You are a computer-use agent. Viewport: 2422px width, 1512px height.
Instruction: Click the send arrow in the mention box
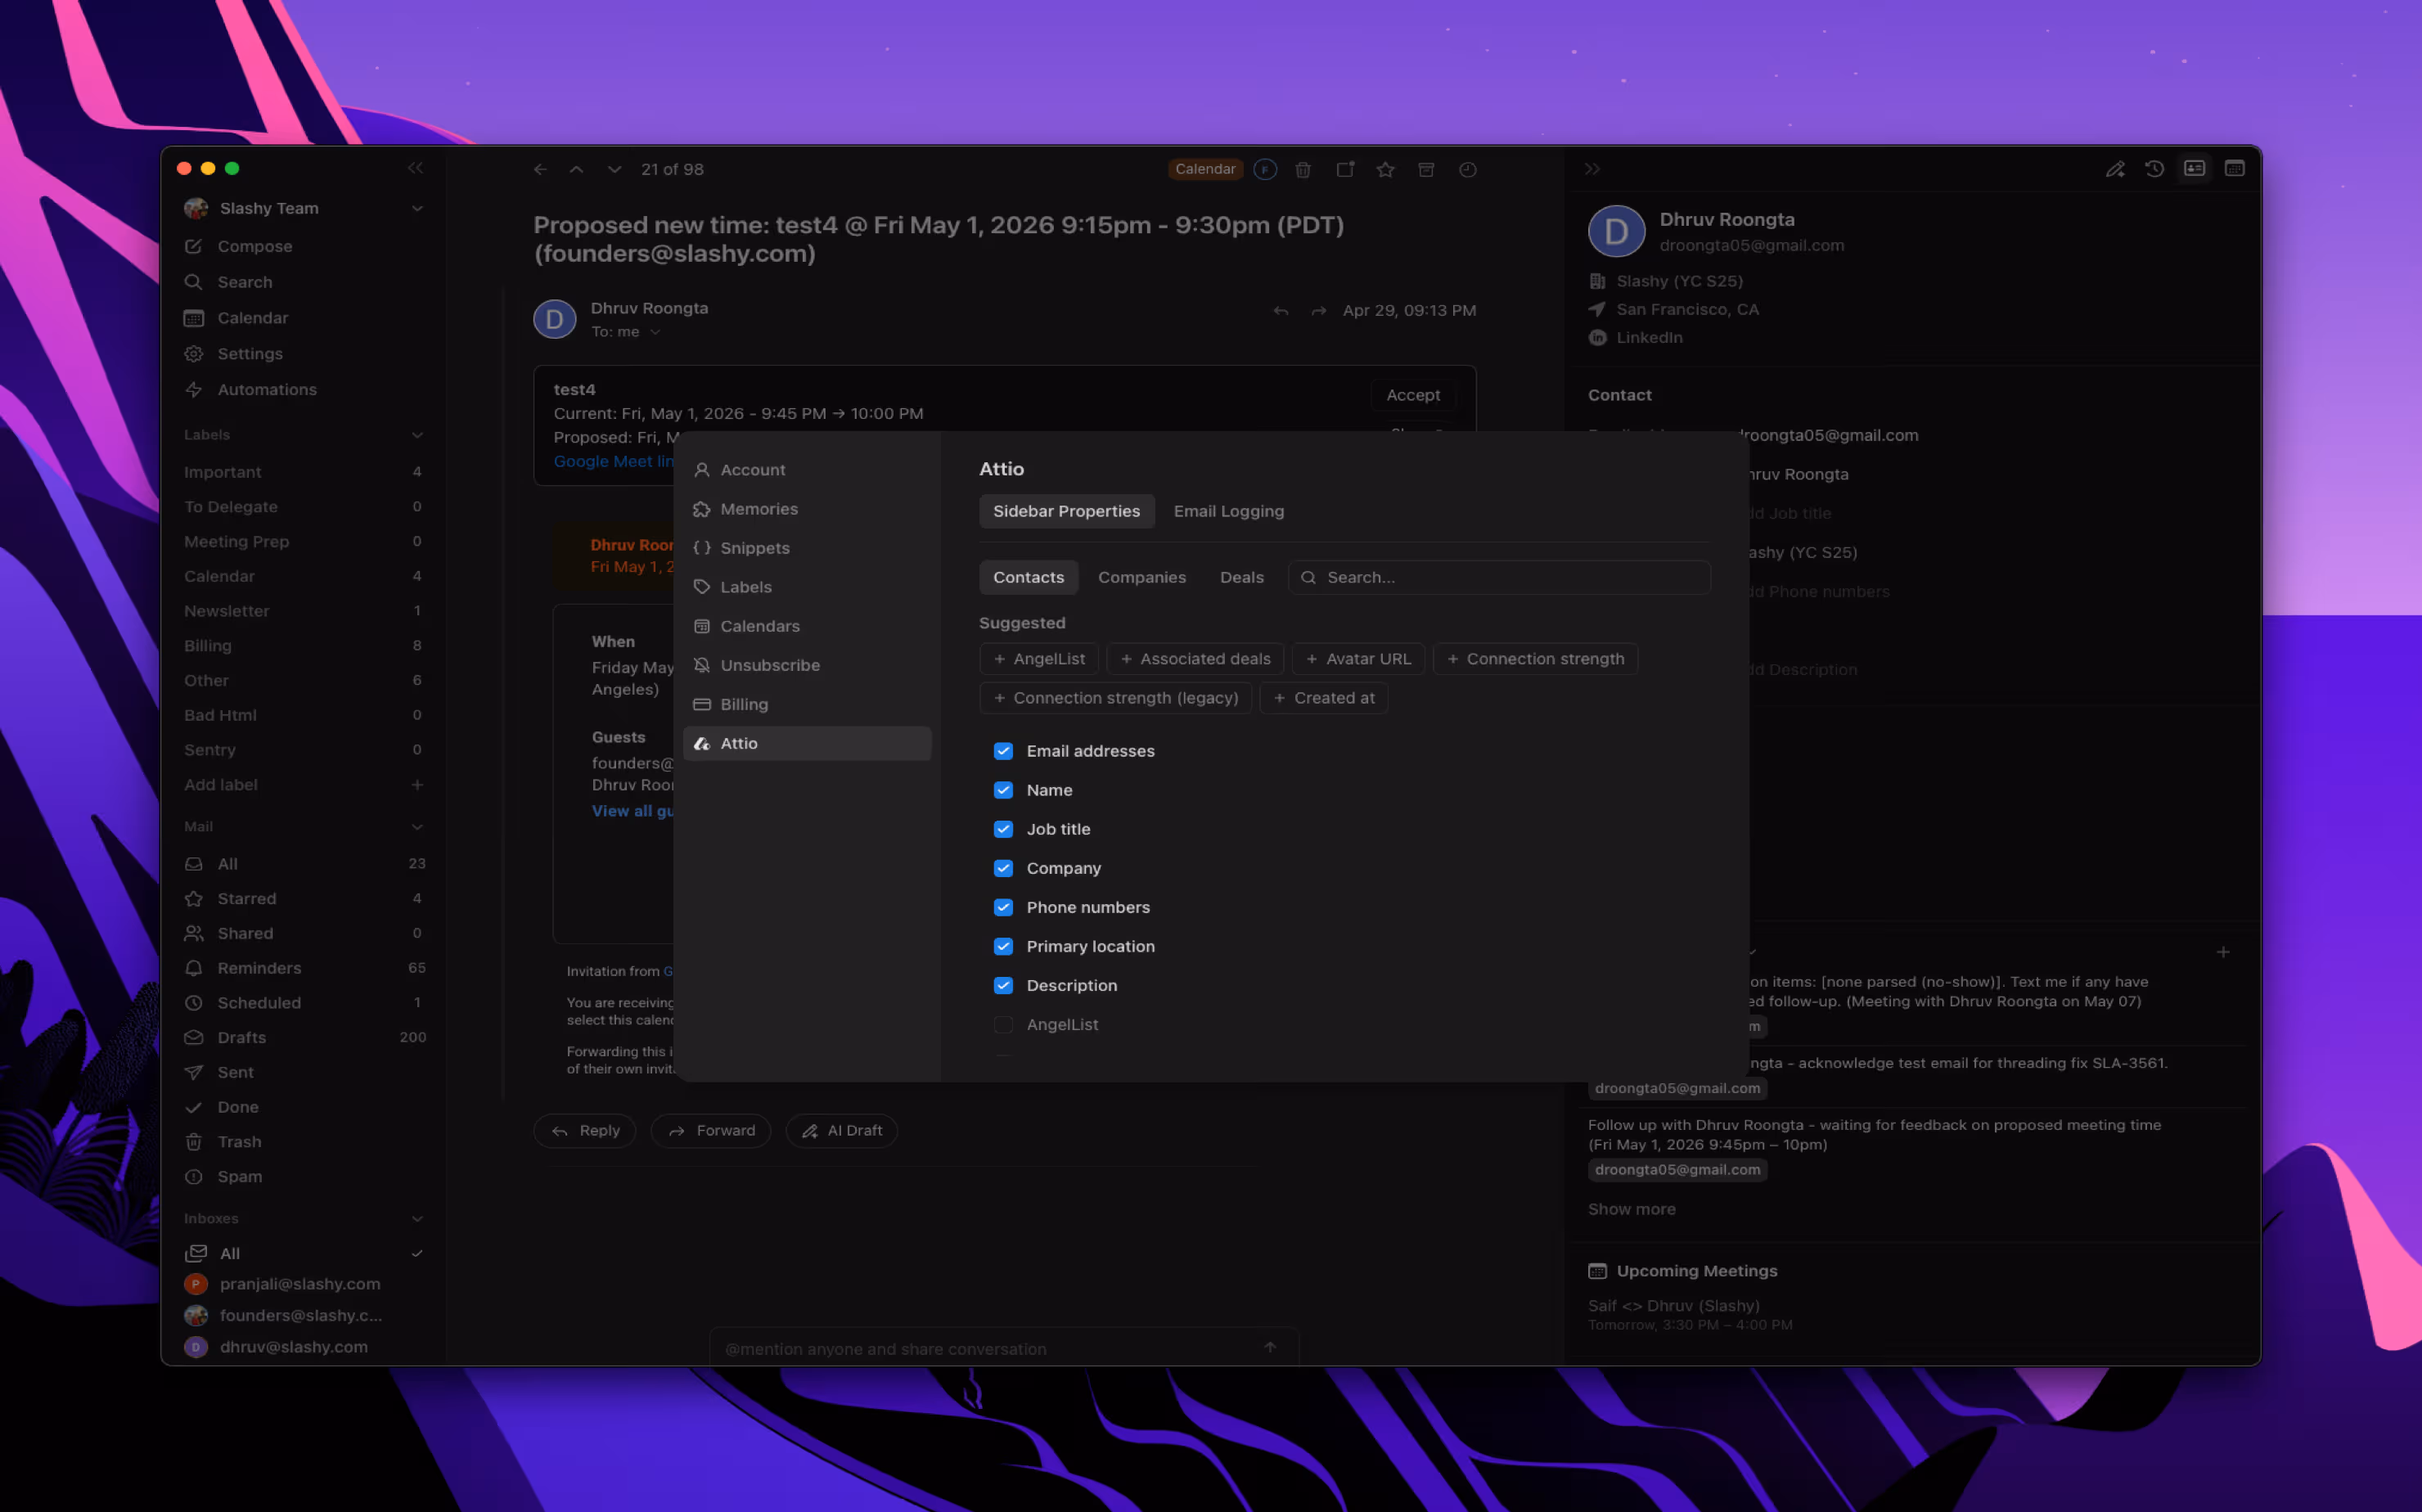[x=1269, y=1347]
